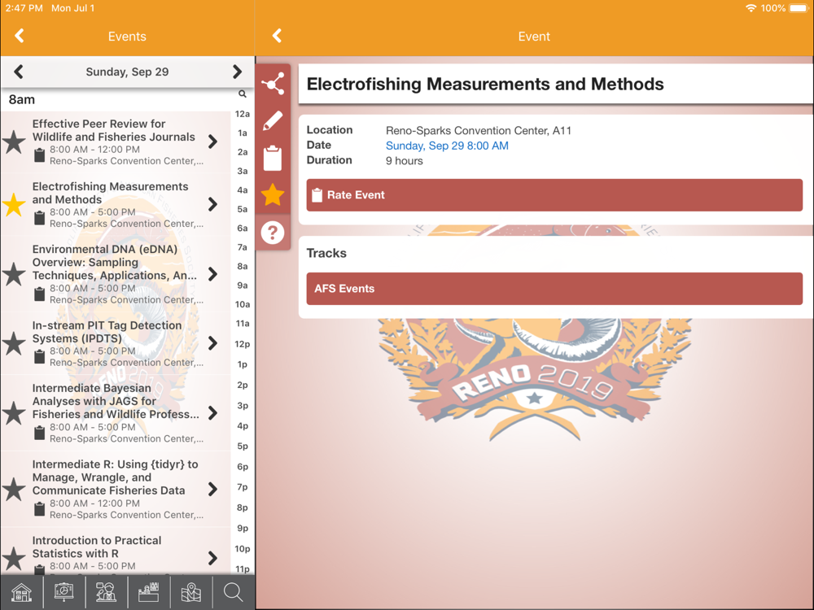Viewport: 814px width, 610px height.
Task: Star Intermediate R tidyr event
Action: click(x=14, y=489)
